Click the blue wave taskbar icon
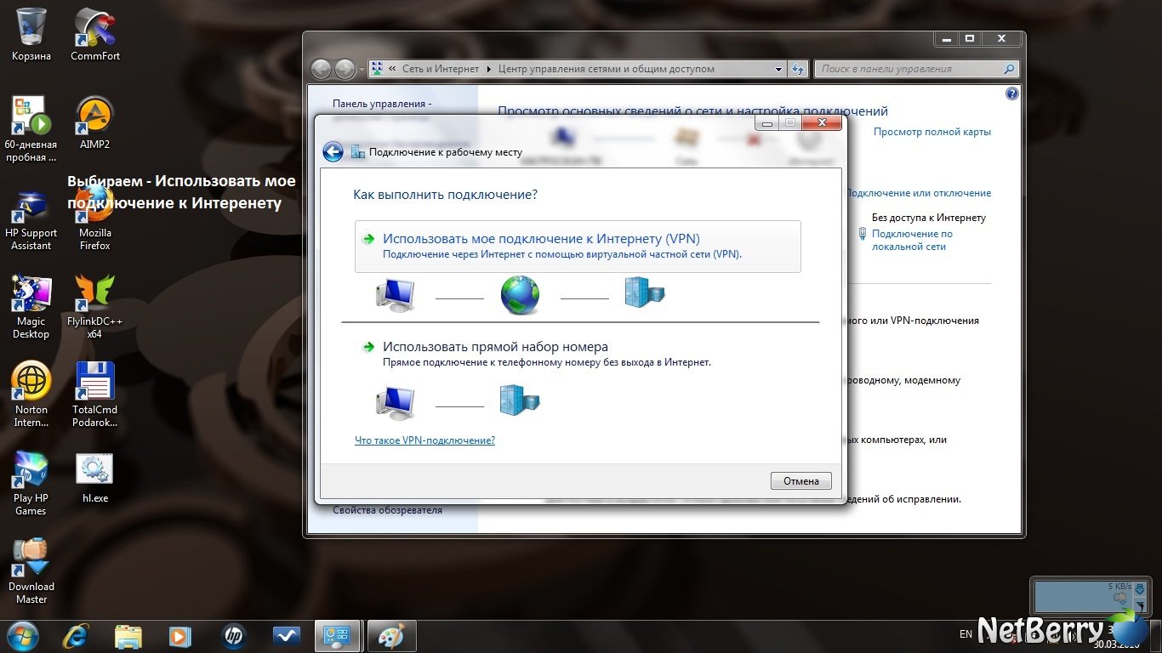 click(286, 635)
